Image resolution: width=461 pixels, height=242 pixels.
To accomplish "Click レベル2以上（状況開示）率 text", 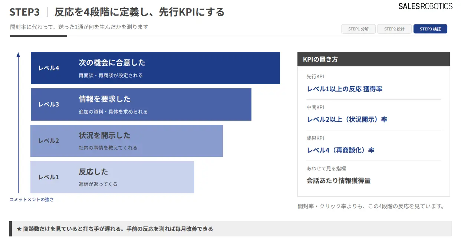I will tap(347, 120).
